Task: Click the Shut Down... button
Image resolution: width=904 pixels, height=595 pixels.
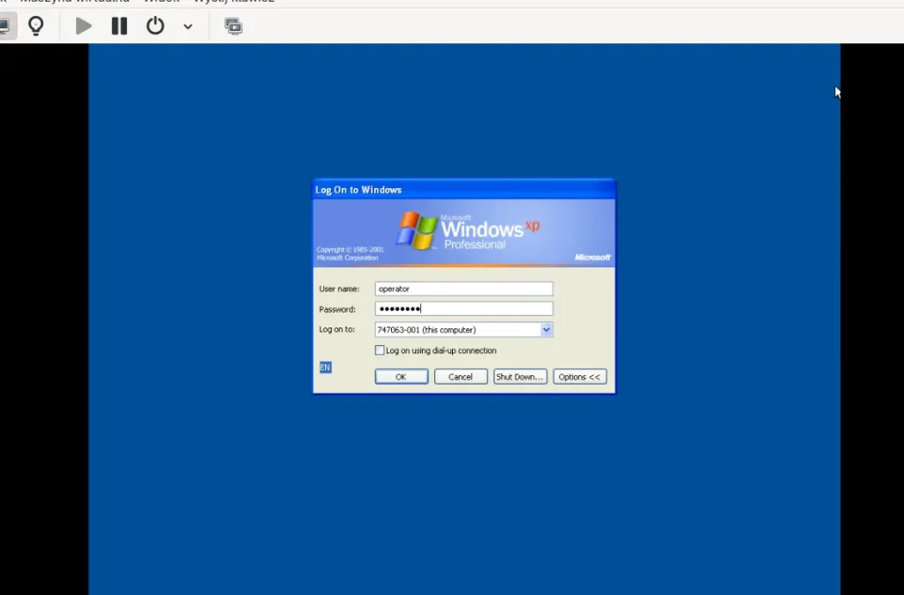Action: (x=520, y=377)
